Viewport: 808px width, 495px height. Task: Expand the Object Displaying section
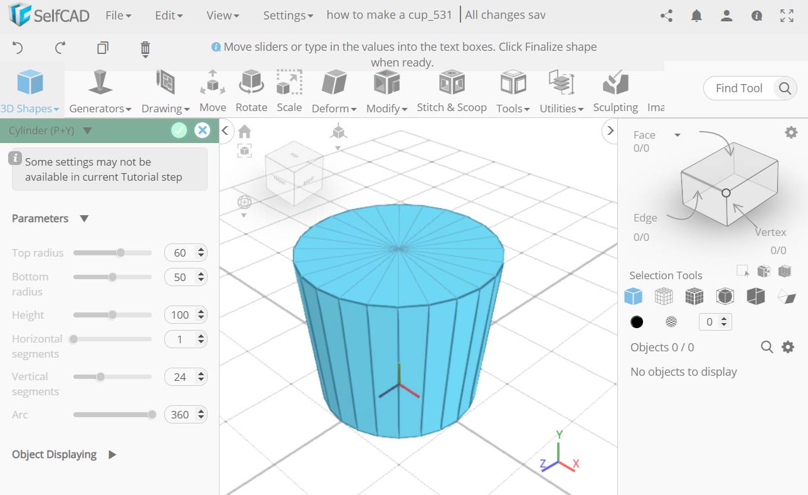click(111, 454)
